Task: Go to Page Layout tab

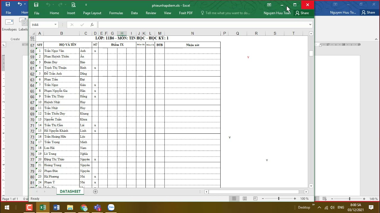Action: [x=92, y=13]
